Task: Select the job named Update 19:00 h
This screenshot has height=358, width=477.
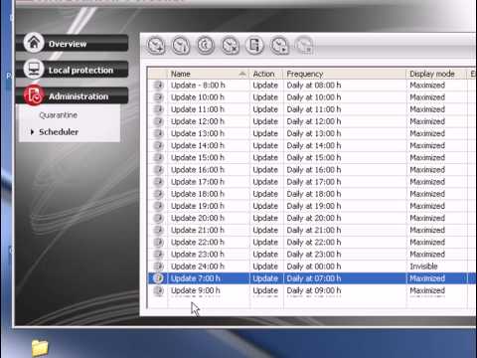Action: 198,206
